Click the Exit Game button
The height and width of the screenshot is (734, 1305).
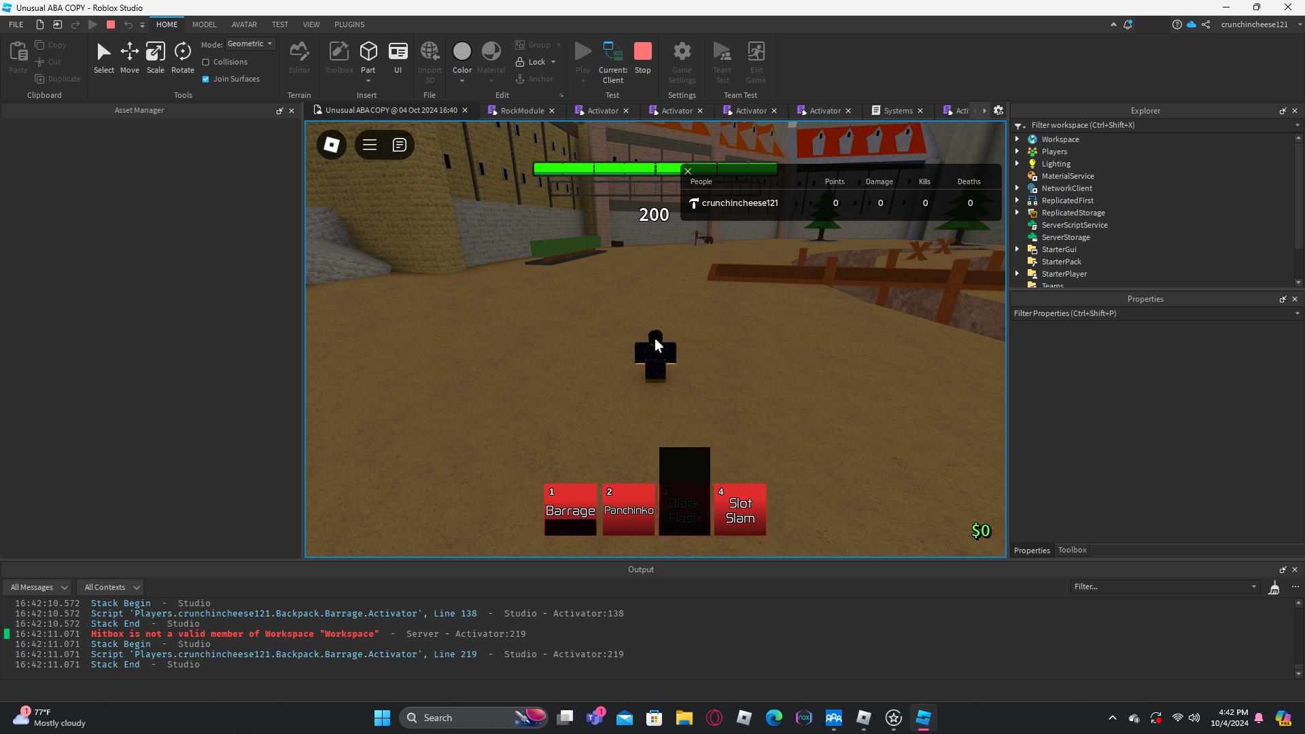coord(756,62)
